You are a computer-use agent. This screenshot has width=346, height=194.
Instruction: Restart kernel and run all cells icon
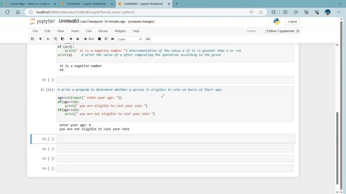pyautogui.click(x=112, y=39)
